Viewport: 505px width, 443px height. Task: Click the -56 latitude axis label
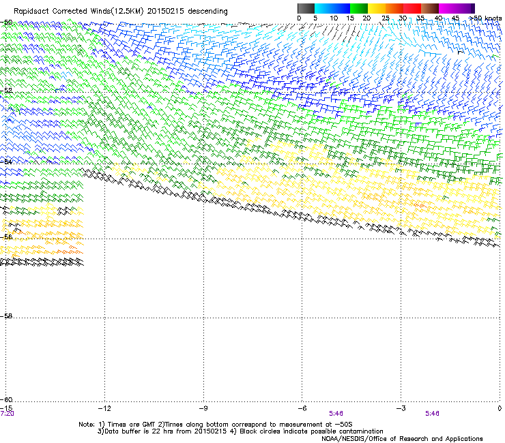pos(6,236)
